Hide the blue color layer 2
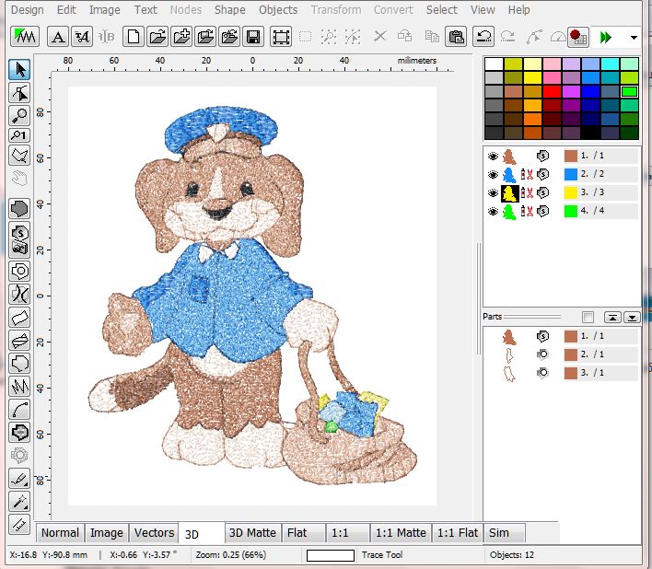The height and width of the screenshot is (569, 652). click(493, 174)
